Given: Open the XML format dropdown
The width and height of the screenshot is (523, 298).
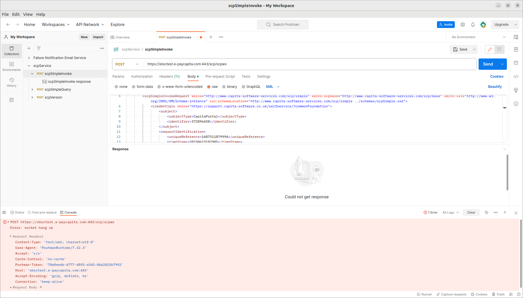Looking at the screenshot, I should pos(273,87).
